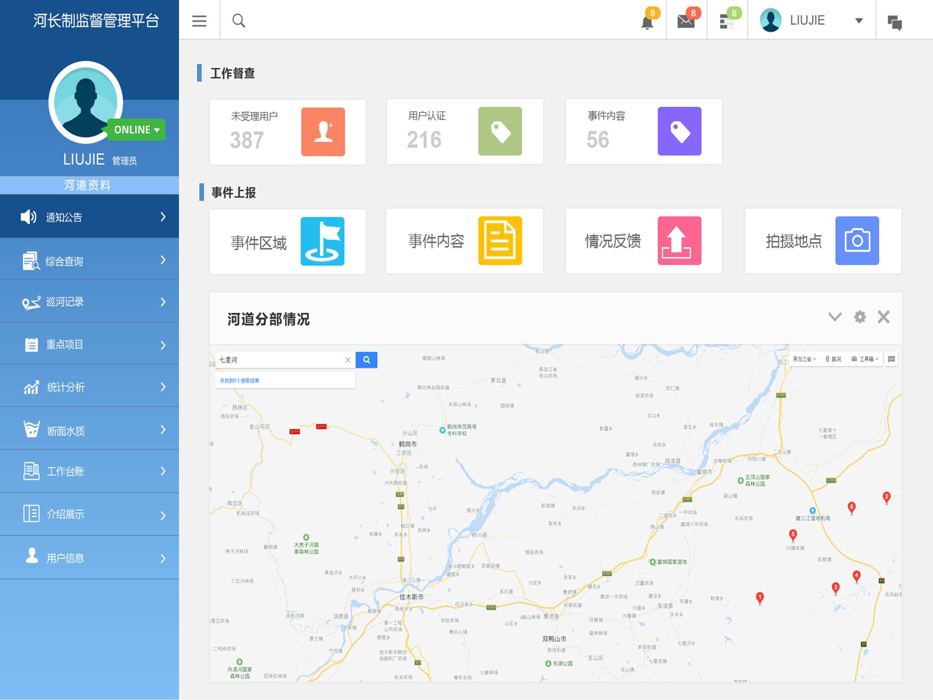Expand the LIUJIE user dropdown arrow
This screenshot has width=933, height=700.
point(858,21)
